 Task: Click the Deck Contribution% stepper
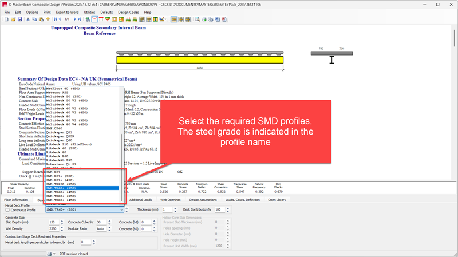click(x=227, y=209)
